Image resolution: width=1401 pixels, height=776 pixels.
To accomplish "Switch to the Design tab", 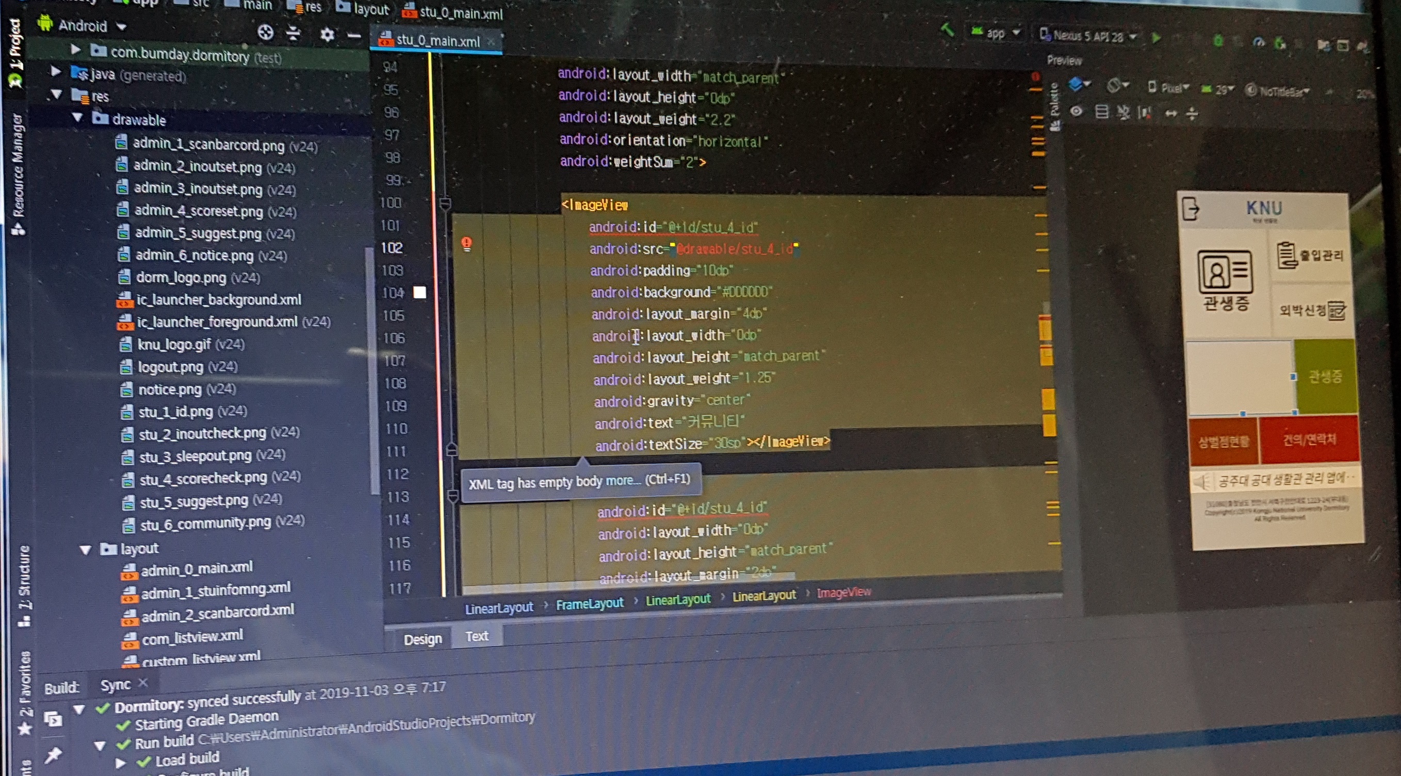I will [422, 639].
